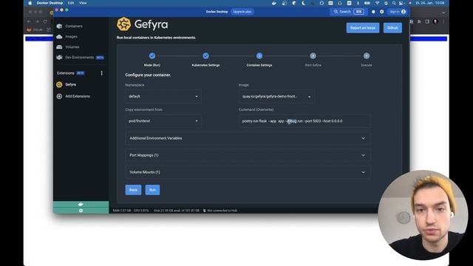
Task: Expand Port Mappings (1) section
Action: point(248,155)
